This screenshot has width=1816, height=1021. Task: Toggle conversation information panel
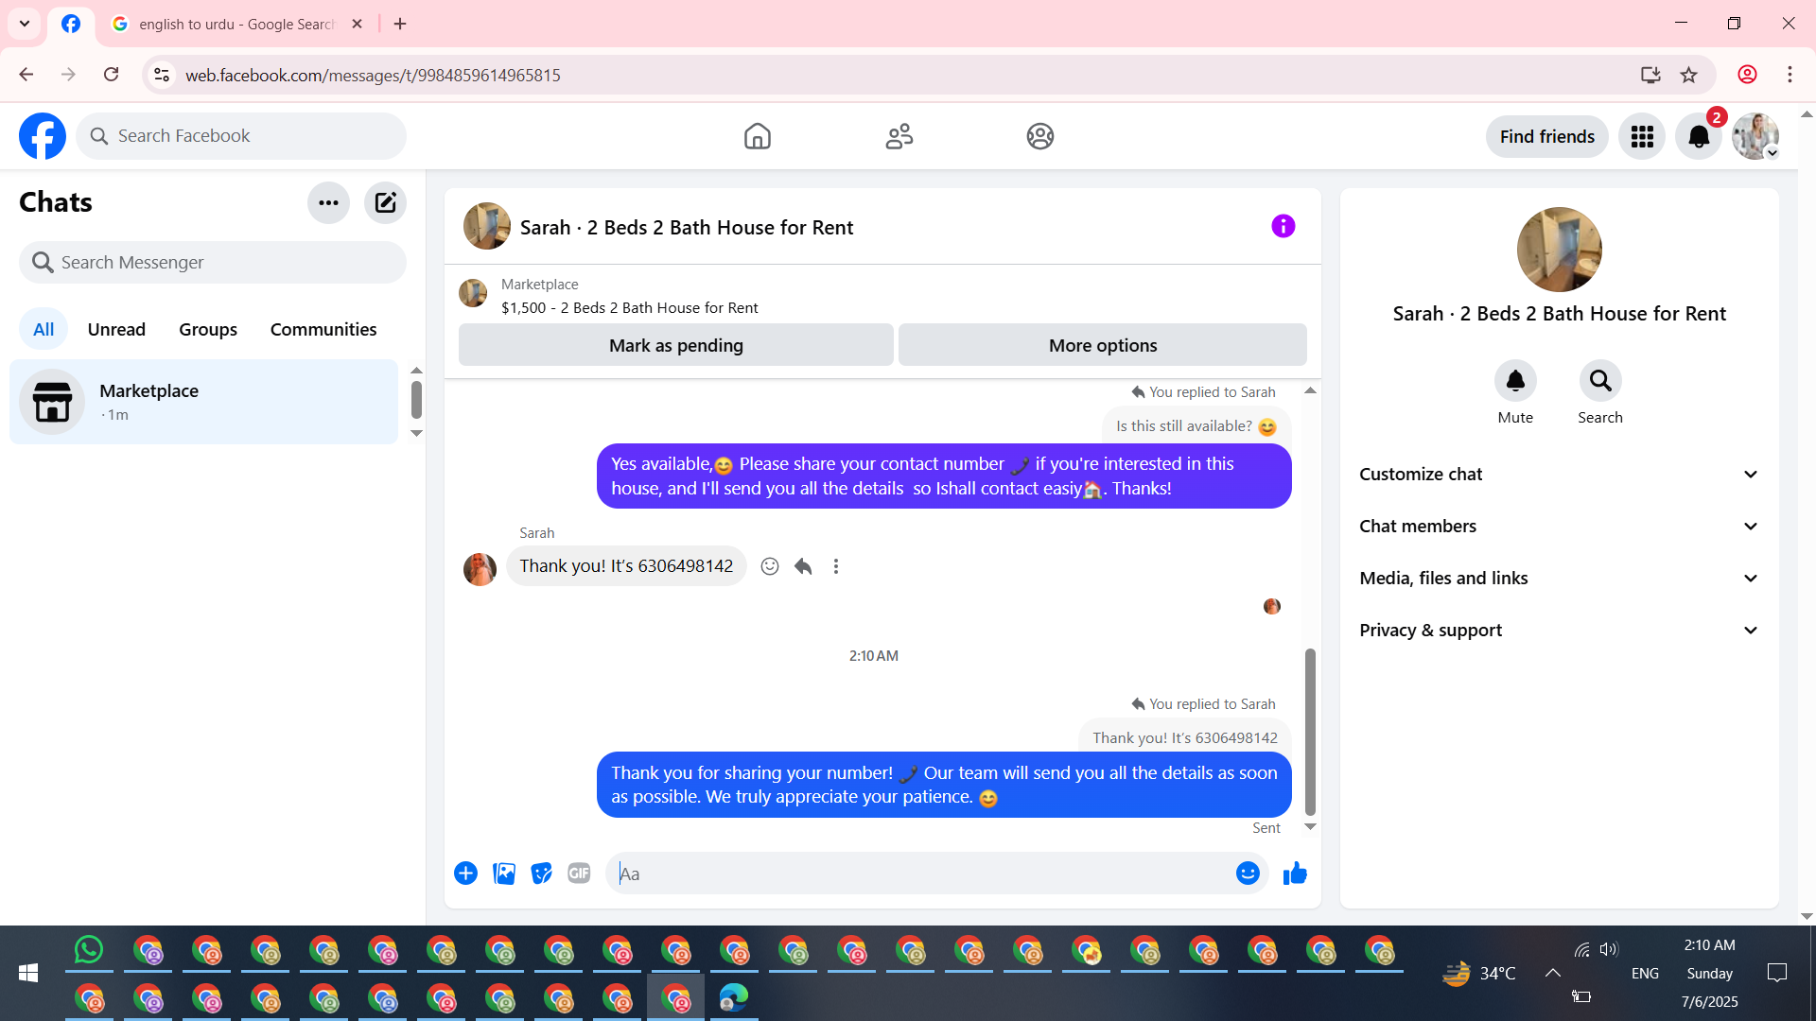pos(1283,226)
